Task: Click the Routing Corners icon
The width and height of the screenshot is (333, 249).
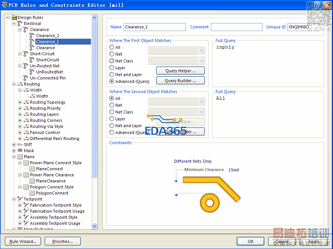Action: [x=26, y=120]
